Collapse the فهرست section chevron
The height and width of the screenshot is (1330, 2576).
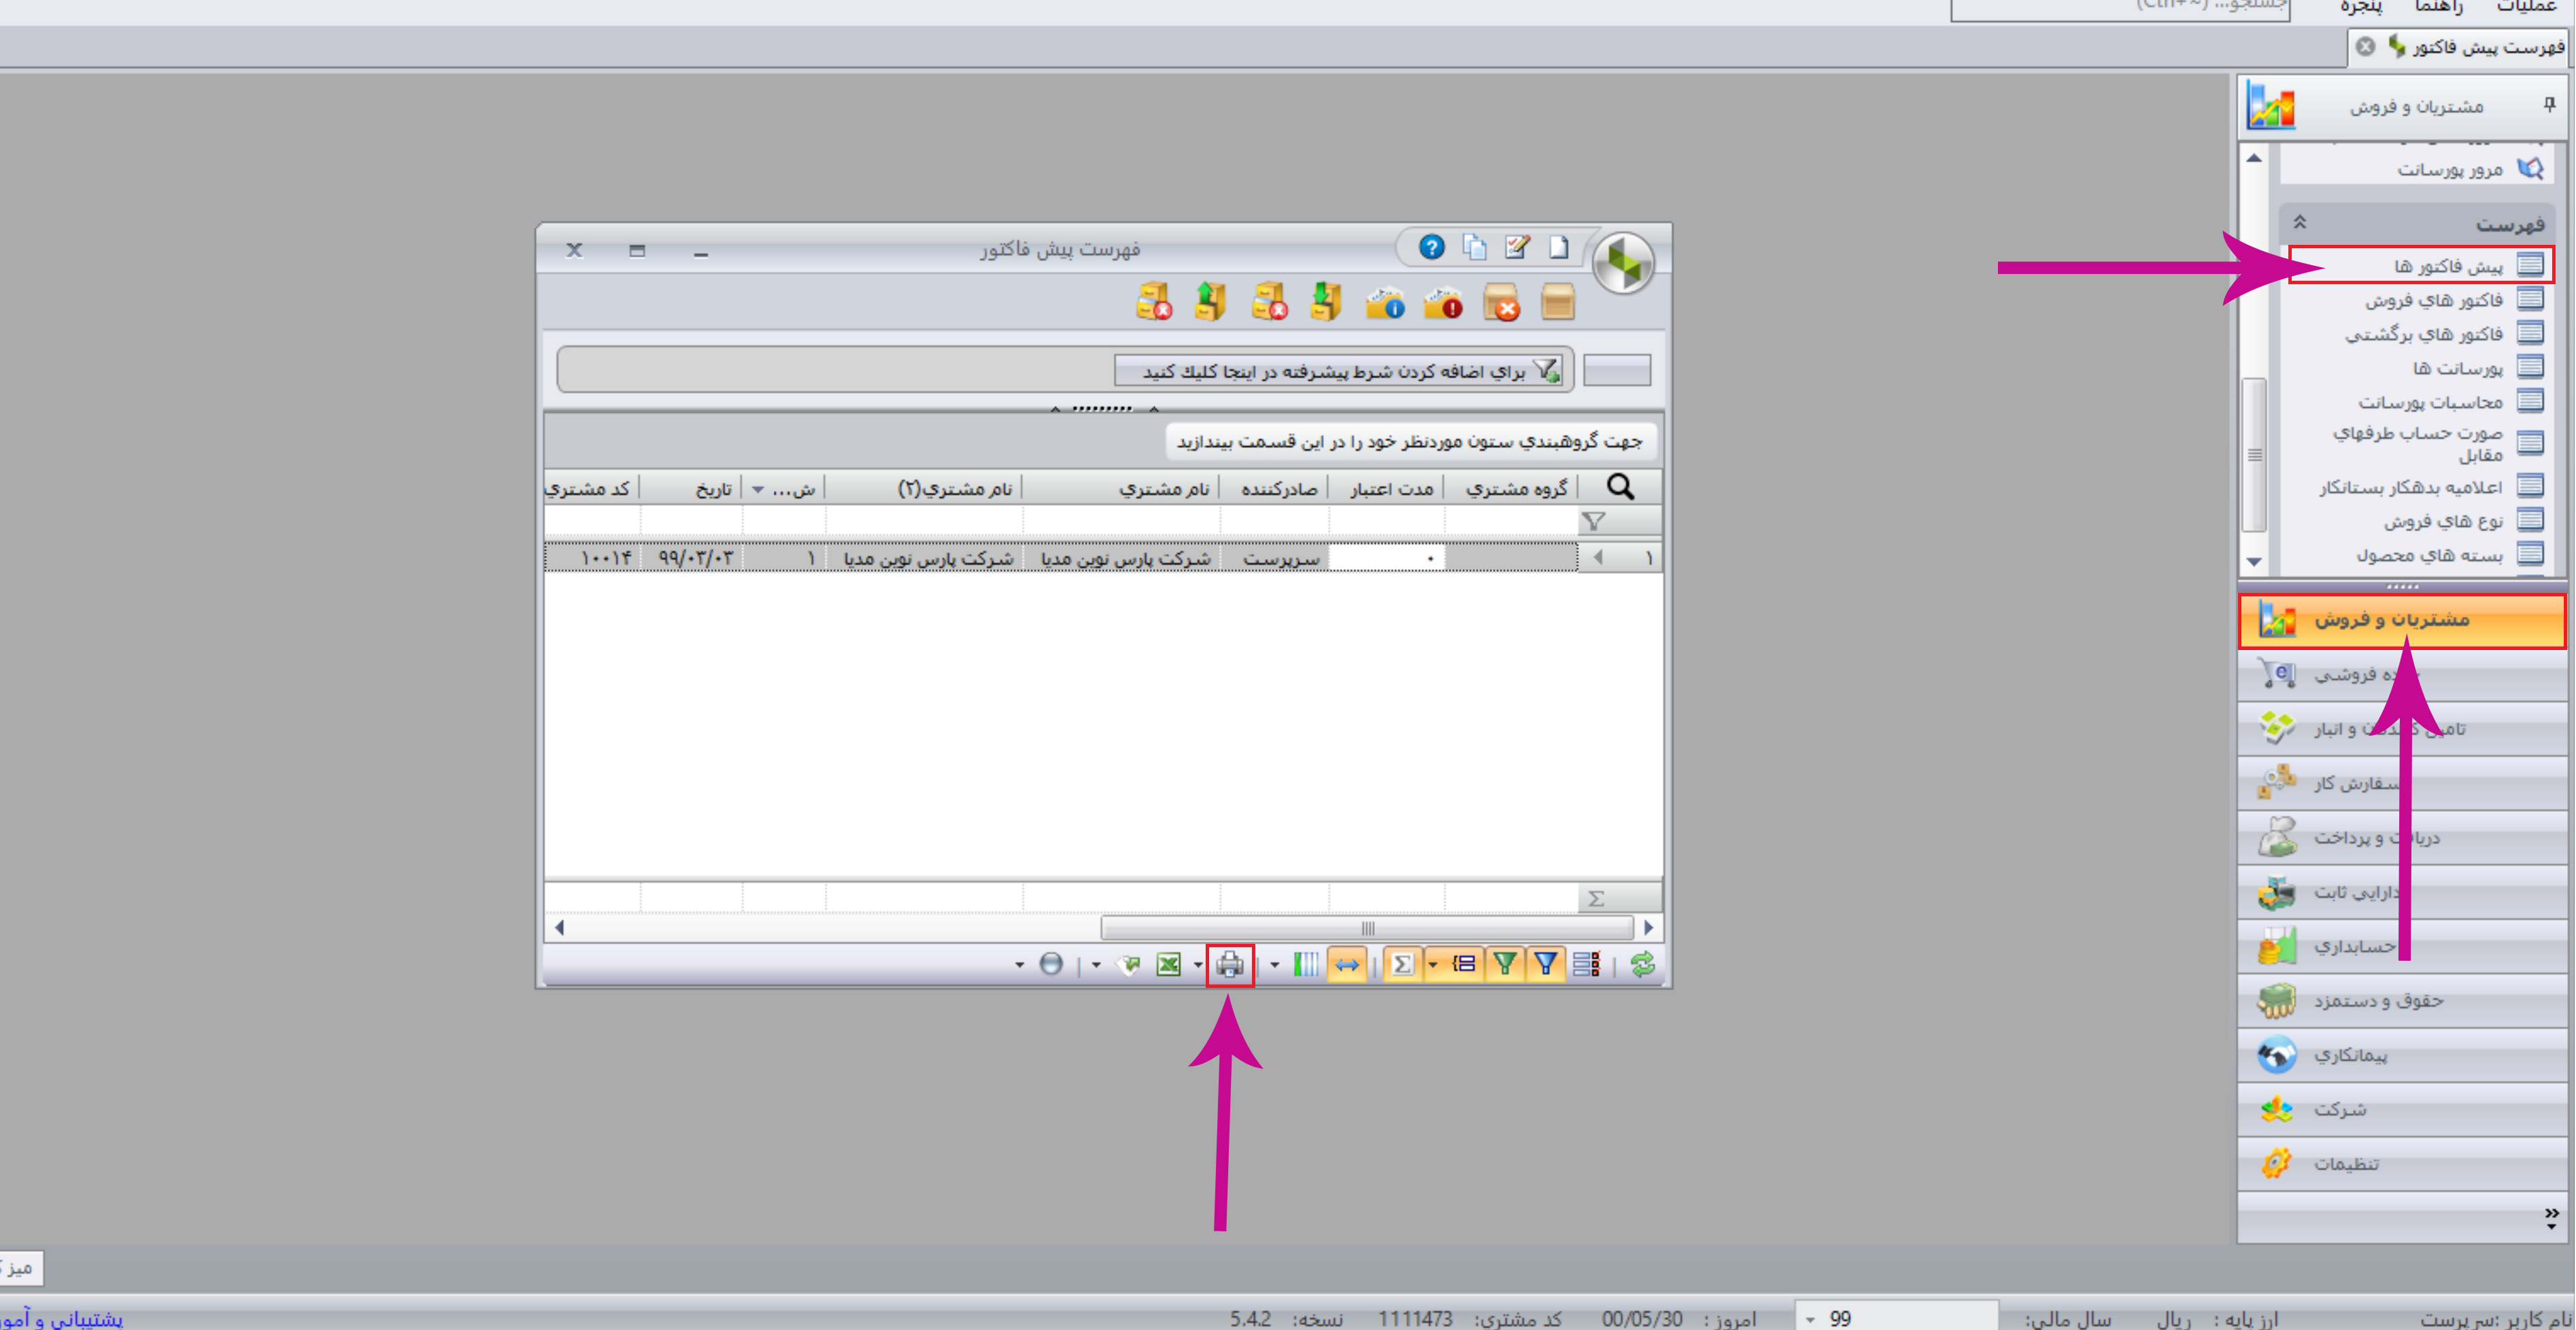(x=2299, y=222)
